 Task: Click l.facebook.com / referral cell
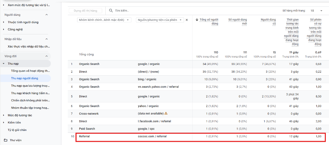[x=154, y=121]
